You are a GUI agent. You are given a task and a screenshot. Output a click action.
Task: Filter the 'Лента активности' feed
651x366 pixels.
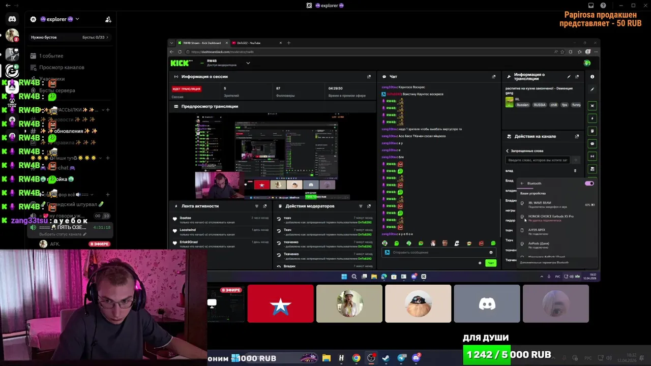(256, 206)
